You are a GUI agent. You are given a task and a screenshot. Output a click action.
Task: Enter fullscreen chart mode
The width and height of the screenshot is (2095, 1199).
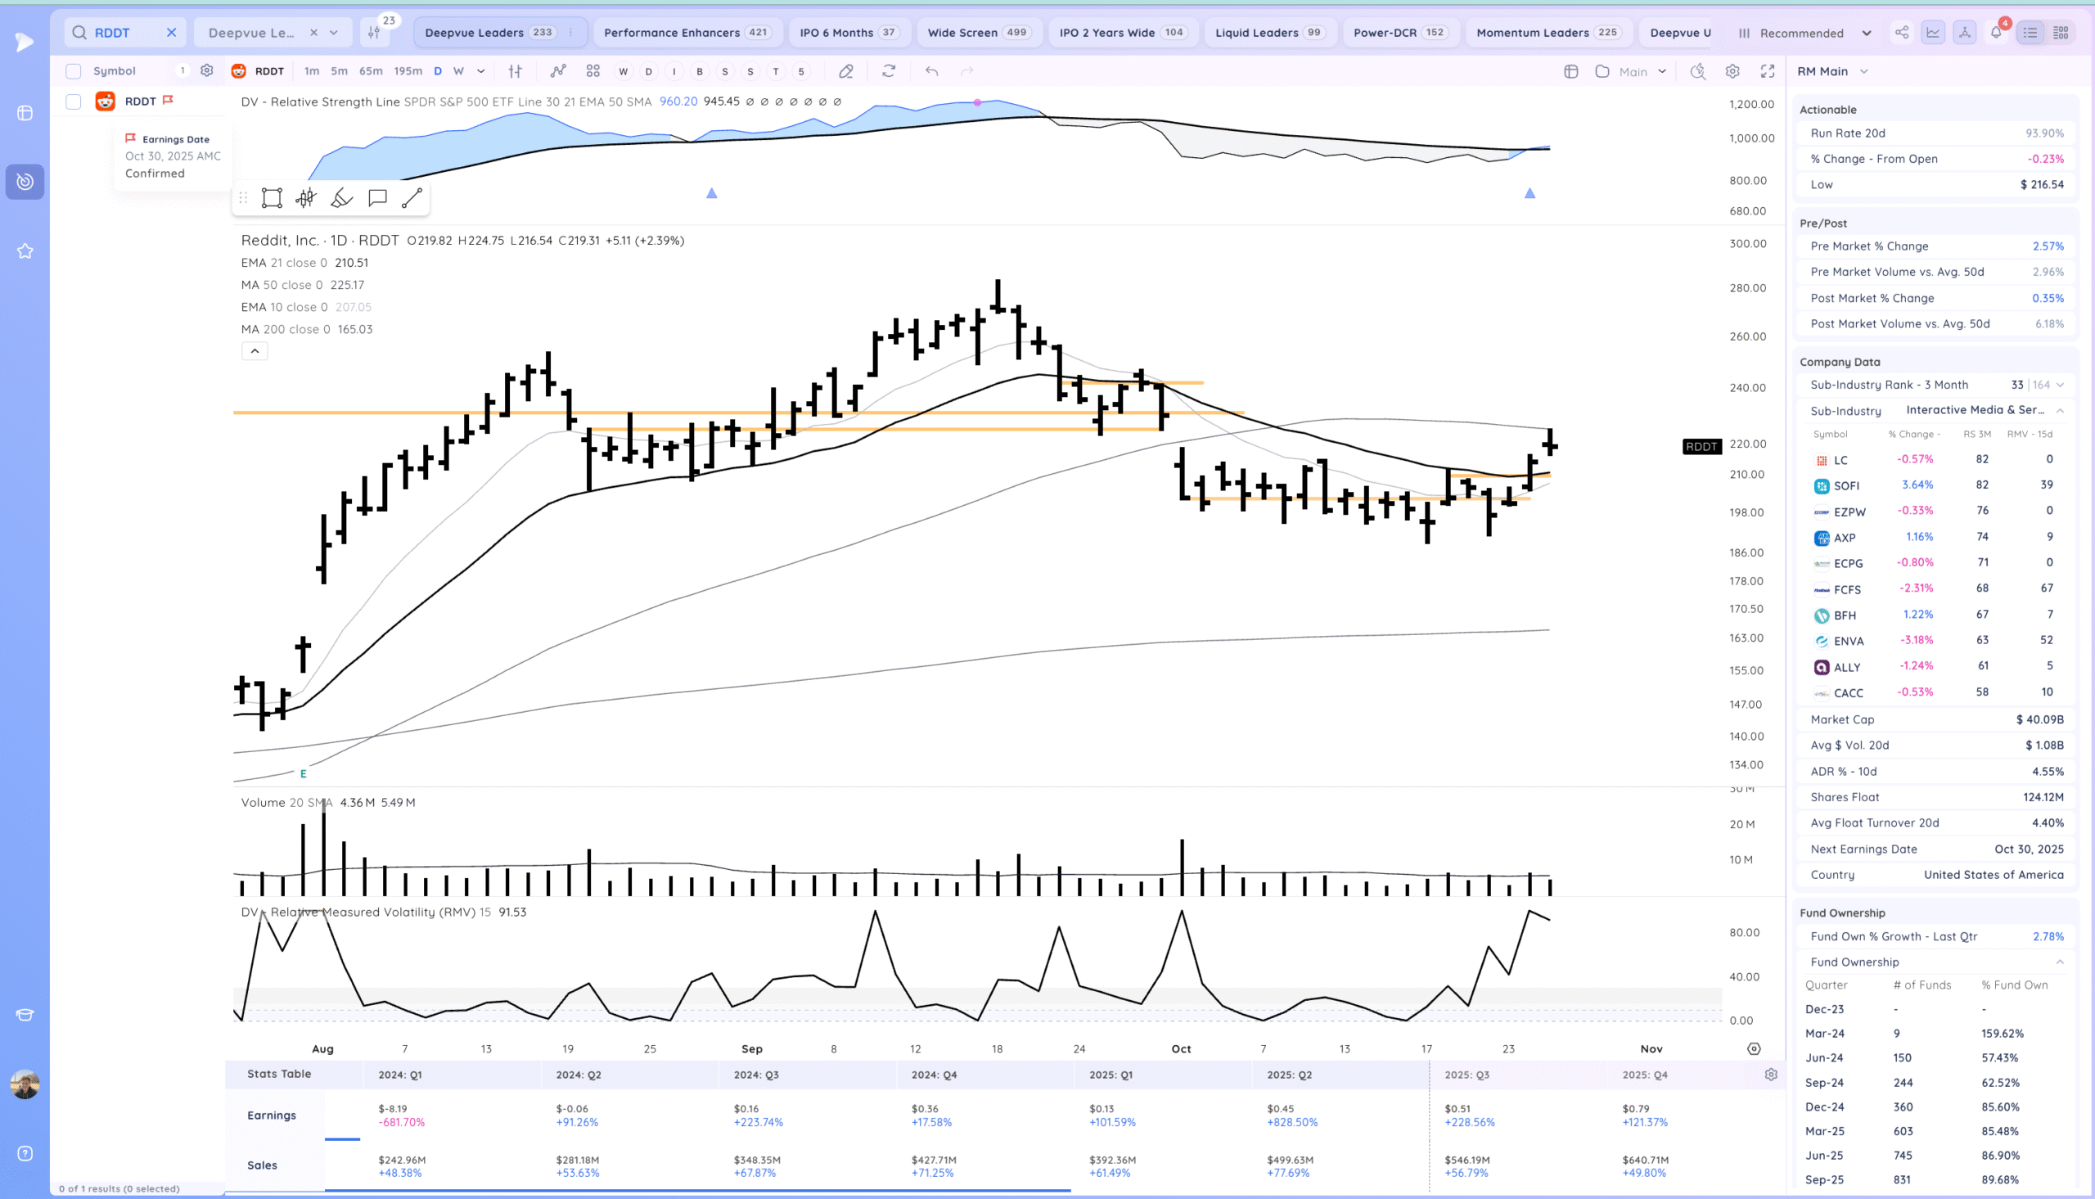[x=1768, y=72]
